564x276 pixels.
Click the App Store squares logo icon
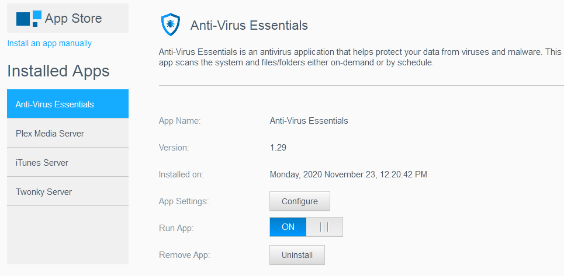tap(29, 18)
